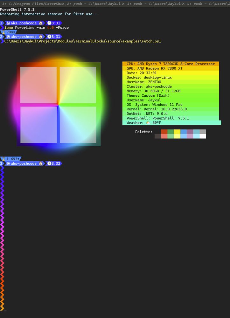Click the home icon in prompt 3

[x=41, y=163]
